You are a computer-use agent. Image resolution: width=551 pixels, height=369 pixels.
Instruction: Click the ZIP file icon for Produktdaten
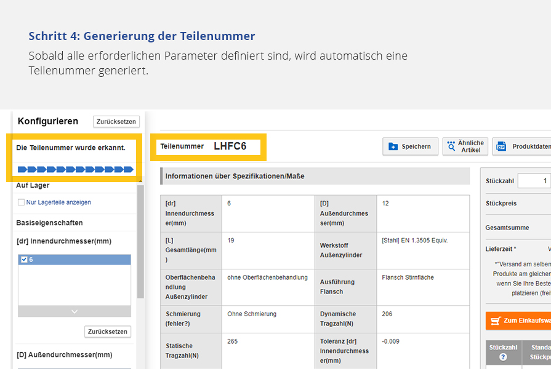tap(501, 146)
